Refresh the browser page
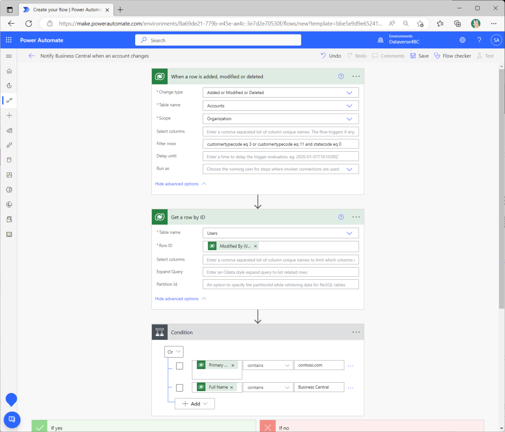This screenshot has height=432, width=505. pyautogui.click(x=29, y=24)
